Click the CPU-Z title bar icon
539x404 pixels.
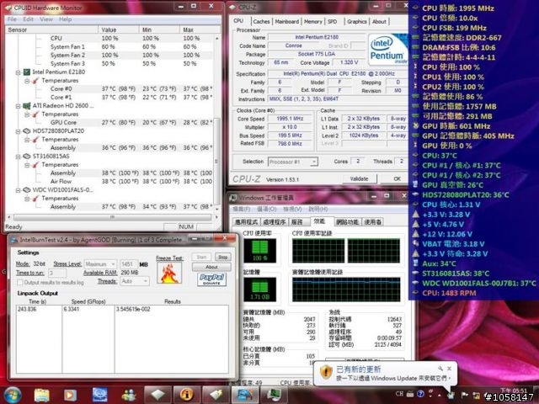232,7
